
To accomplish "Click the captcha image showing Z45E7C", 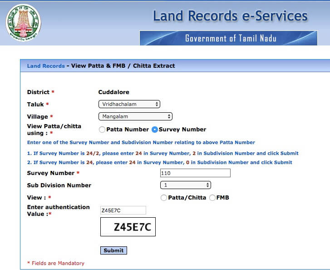I will tap(128, 227).
